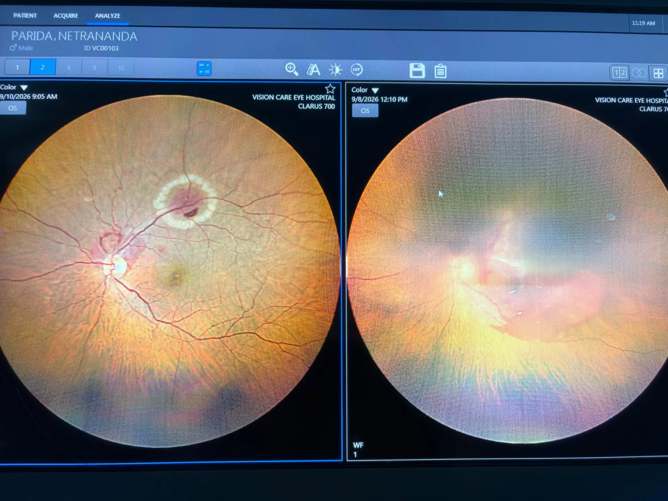Image resolution: width=668 pixels, height=501 pixels.
Task: Select the 16-image layout button
Action: [x=121, y=68]
